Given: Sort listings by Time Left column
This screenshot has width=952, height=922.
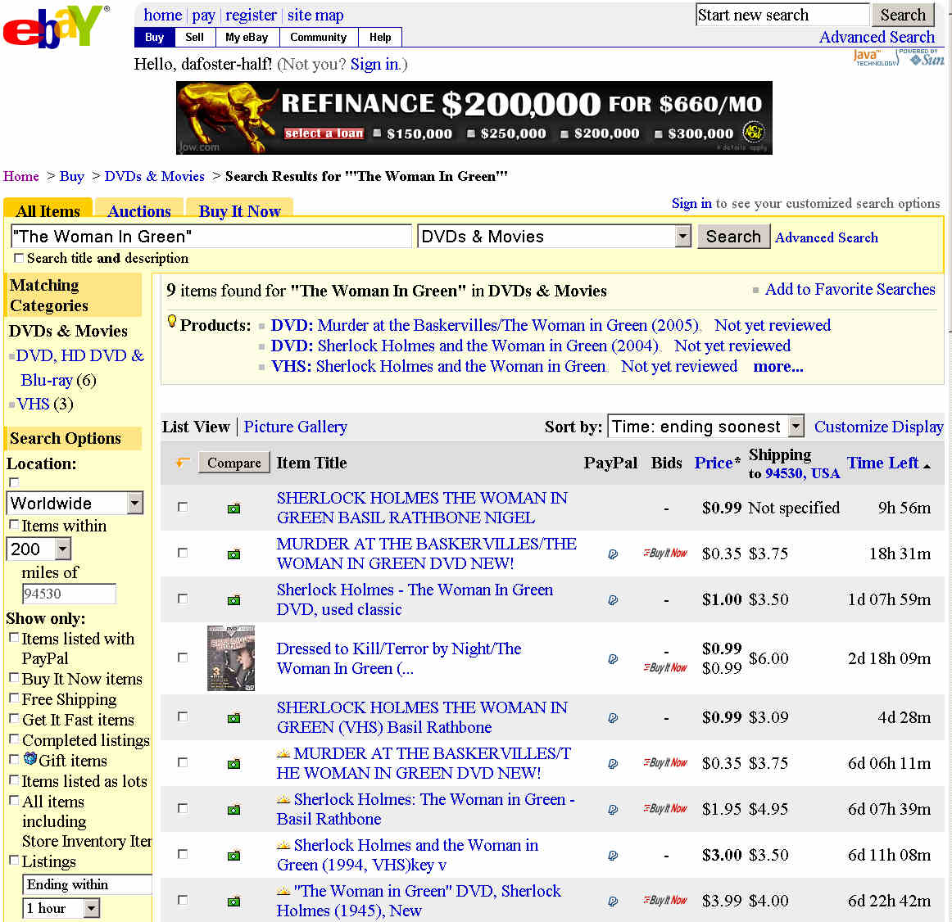Looking at the screenshot, I should point(883,463).
